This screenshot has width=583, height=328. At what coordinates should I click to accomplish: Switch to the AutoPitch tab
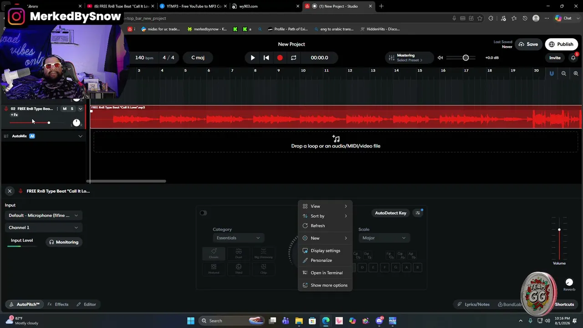point(24,304)
